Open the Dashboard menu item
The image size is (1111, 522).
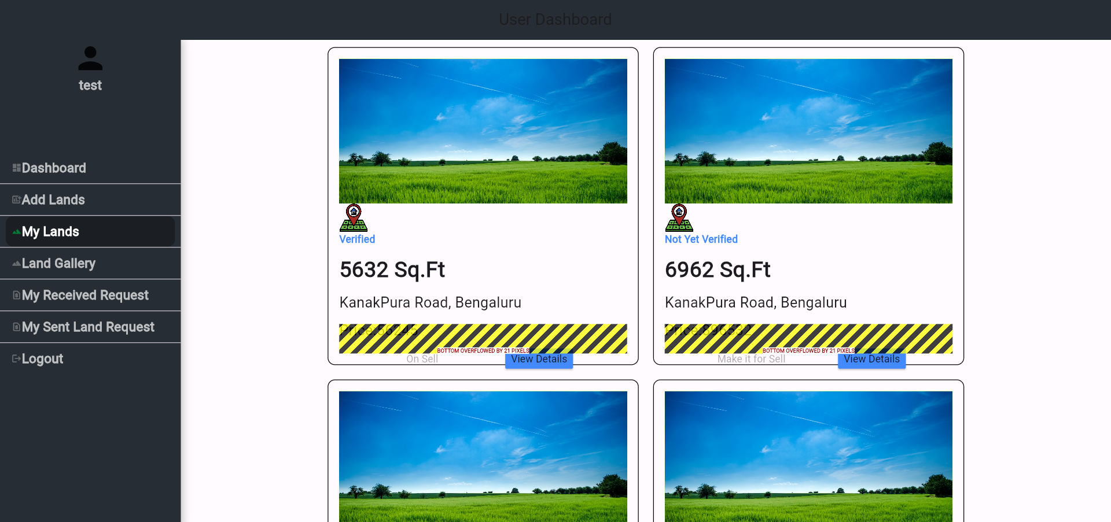90,168
